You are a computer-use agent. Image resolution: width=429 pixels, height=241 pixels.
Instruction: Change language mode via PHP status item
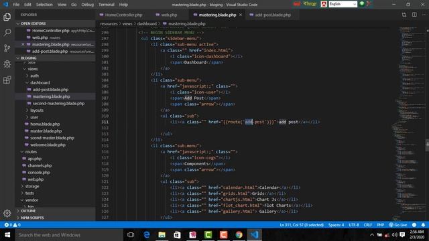[x=381, y=225]
